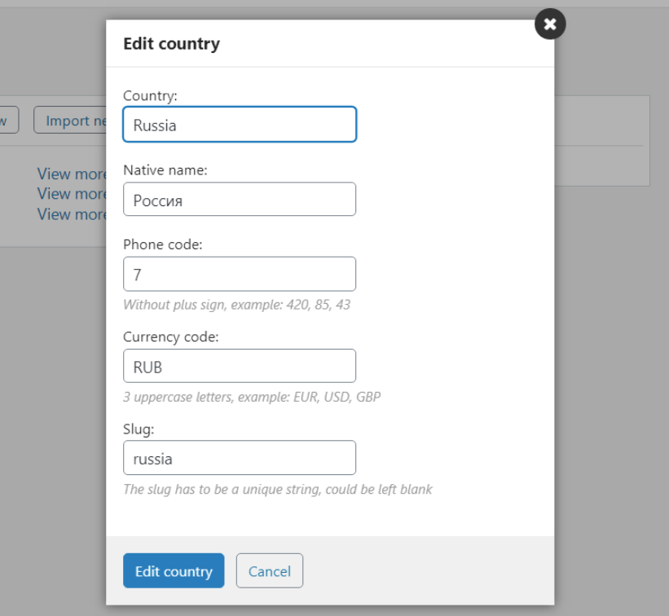The height and width of the screenshot is (616, 669).
Task: Click the Edit country dialog title
Action: (171, 44)
